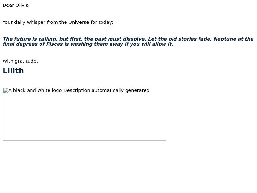Screen dimensions: 257x193
Task: Click the "With gratitude," closing text
Action: (x=20, y=61)
